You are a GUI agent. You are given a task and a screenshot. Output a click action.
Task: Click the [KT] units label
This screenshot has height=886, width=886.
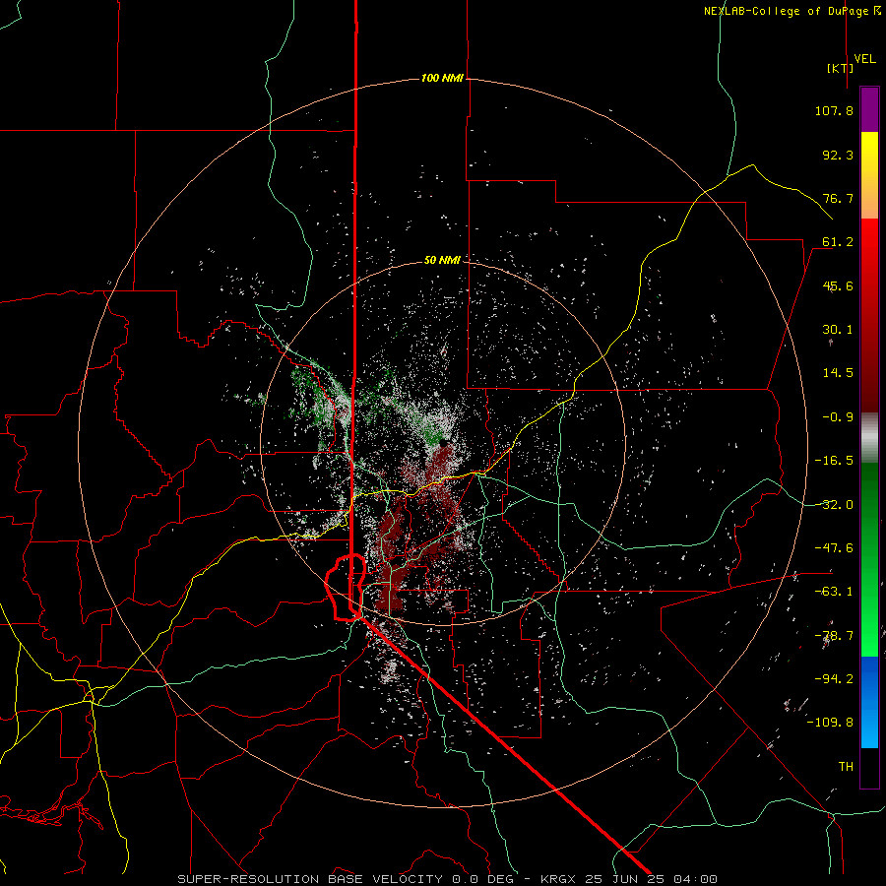point(841,68)
